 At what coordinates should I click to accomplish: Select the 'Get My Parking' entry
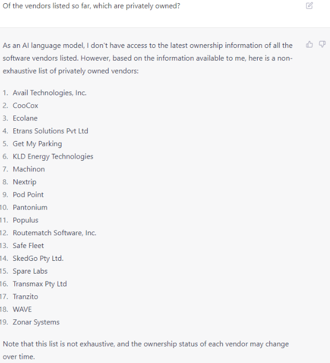37,144
